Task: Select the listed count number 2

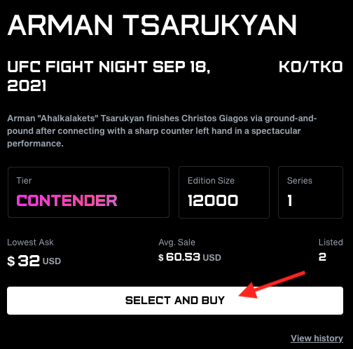Action: (322, 257)
